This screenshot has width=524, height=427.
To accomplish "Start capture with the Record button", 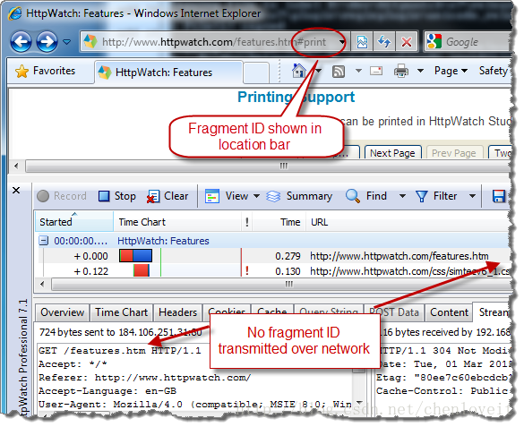I will tap(62, 196).
